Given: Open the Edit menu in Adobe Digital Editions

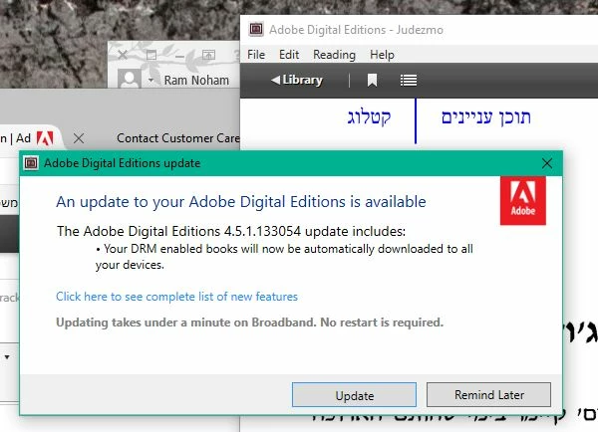Looking at the screenshot, I should pos(289,55).
